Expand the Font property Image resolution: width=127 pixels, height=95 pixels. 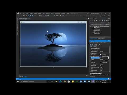tap(90, 61)
